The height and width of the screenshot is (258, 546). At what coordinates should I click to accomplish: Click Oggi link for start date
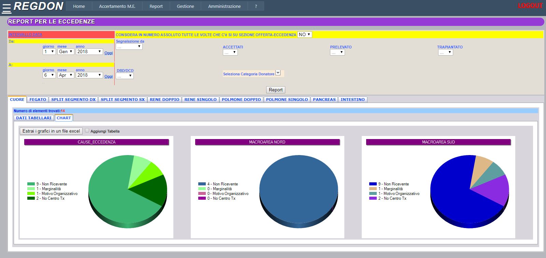coord(109,53)
